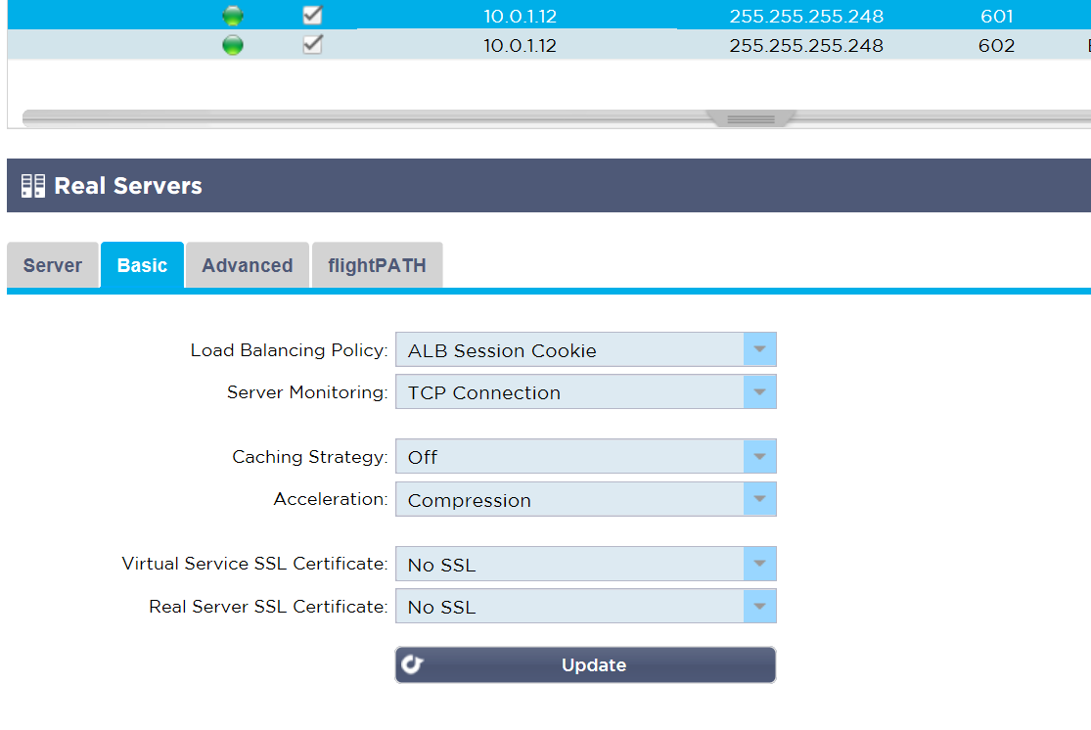This screenshot has width=1091, height=730.
Task: Click the Update button
Action: click(x=585, y=664)
